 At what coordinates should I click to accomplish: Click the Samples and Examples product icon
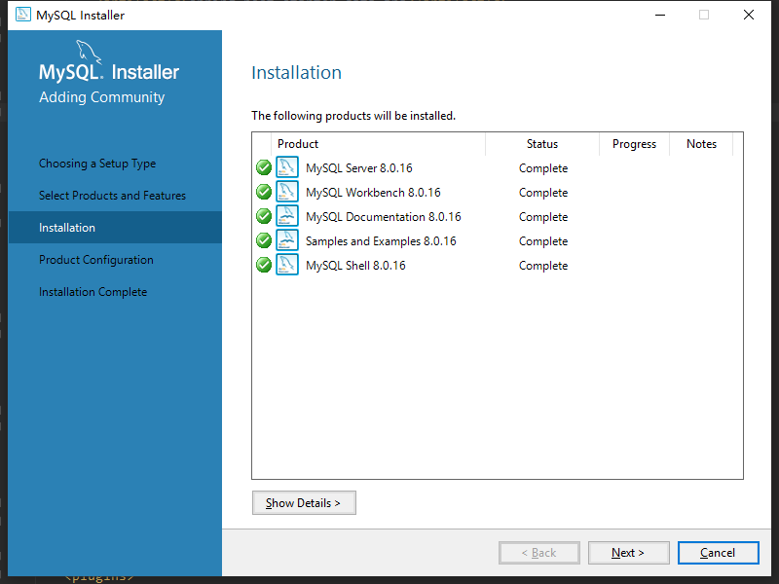pyautogui.click(x=287, y=240)
